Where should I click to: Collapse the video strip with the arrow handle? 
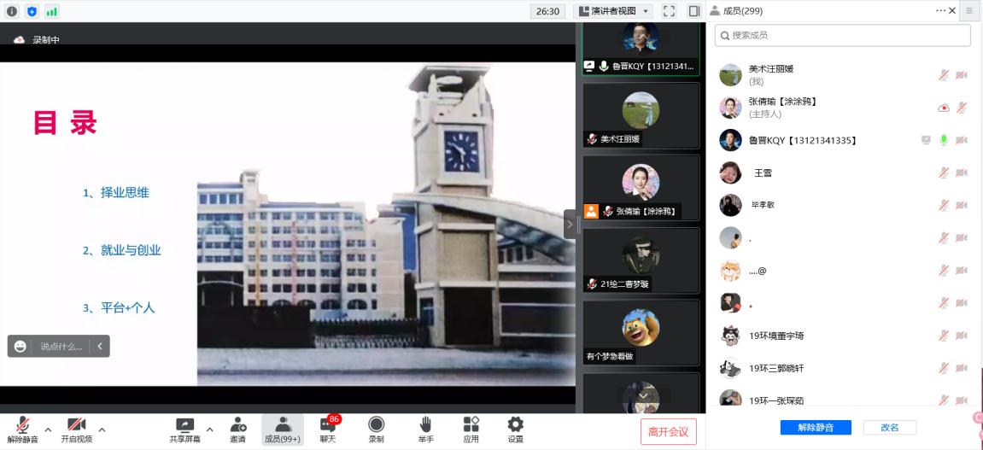tap(570, 225)
